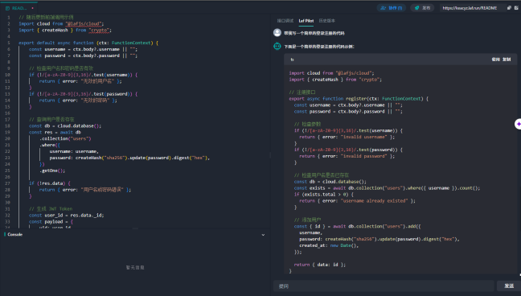Image resolution: width=521 pixels, height=296 pixels.
Task: Click the floating sparkle assistant icon
Action: (518, 124)
